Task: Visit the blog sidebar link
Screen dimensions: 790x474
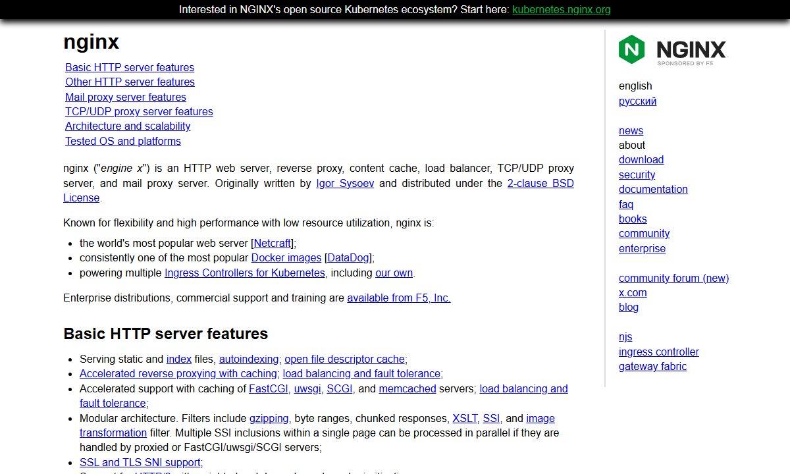Action: coord(629,307)
